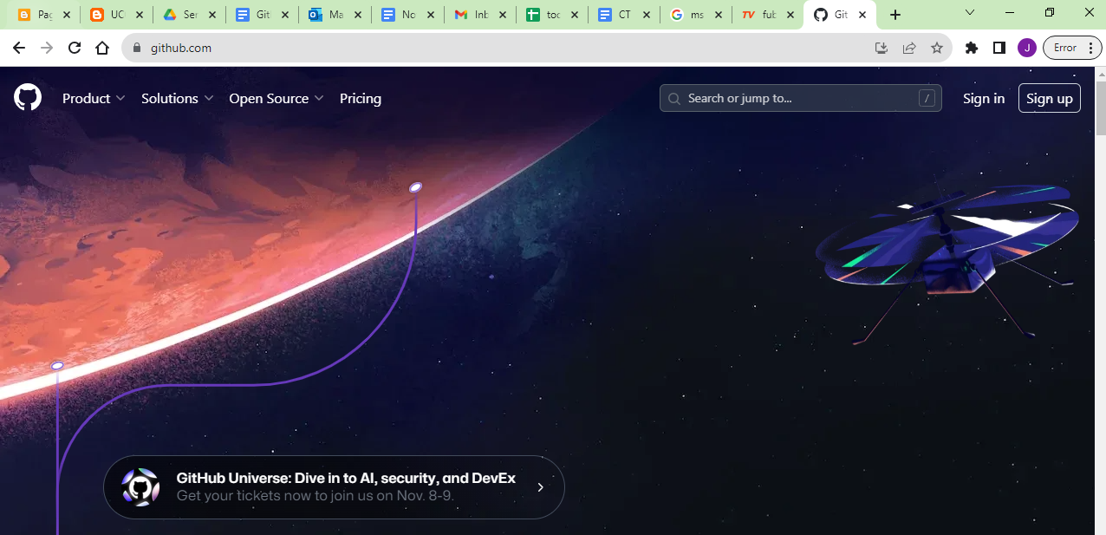Open the tab search chevron
The height and width of the screenshot is (535, 1106).
point(970,13)
